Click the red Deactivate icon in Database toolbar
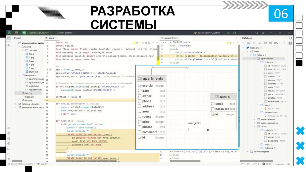 (x=259, y=43)
